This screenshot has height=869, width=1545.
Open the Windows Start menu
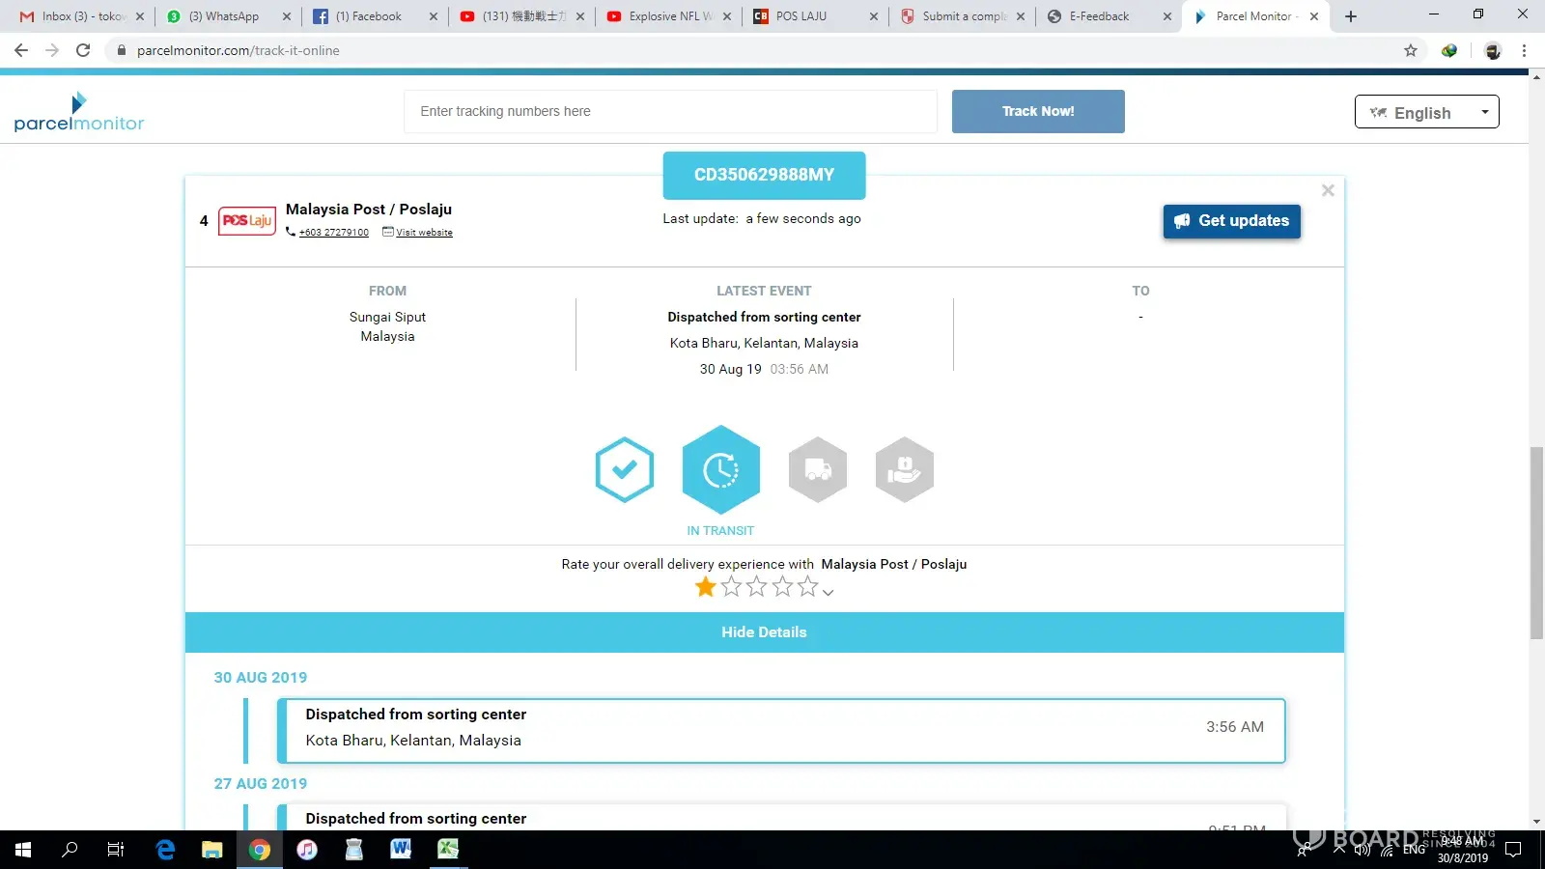click(x=23, y=850)
